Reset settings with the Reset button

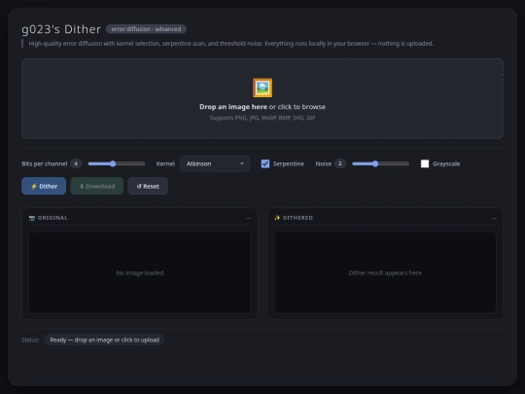click(x=148, y=186)
